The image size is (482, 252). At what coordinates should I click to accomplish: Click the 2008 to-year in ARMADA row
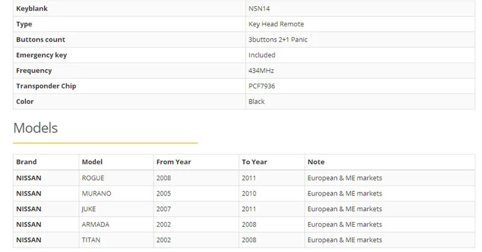point(249,225)
